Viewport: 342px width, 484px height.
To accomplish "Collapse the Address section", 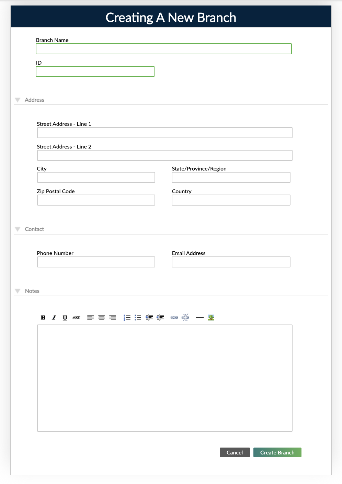I will point(18,100).
